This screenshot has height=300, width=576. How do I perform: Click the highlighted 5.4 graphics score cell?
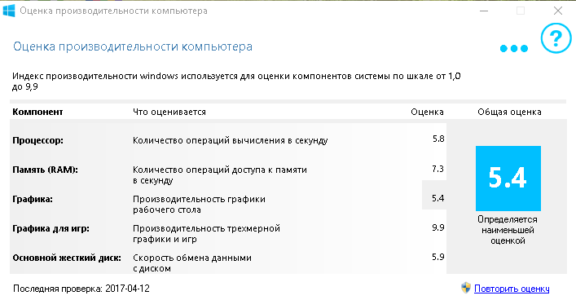(x=434, y=195)
